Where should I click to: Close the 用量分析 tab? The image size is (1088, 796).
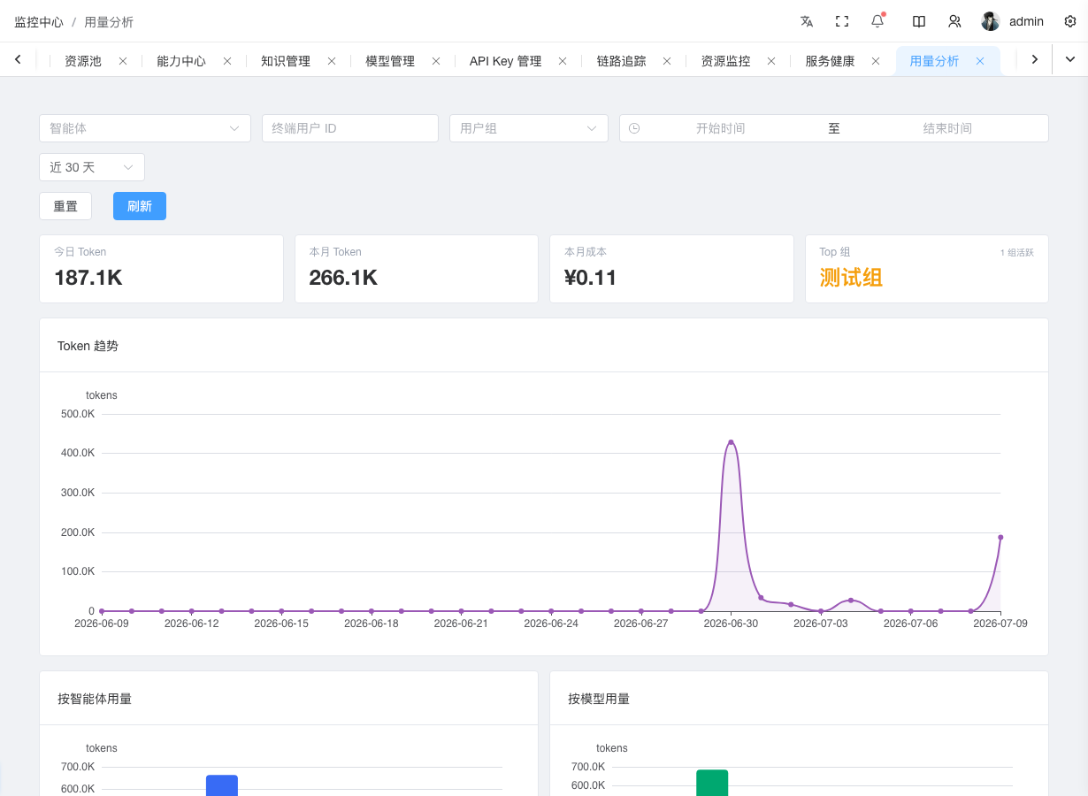(980, 61)
